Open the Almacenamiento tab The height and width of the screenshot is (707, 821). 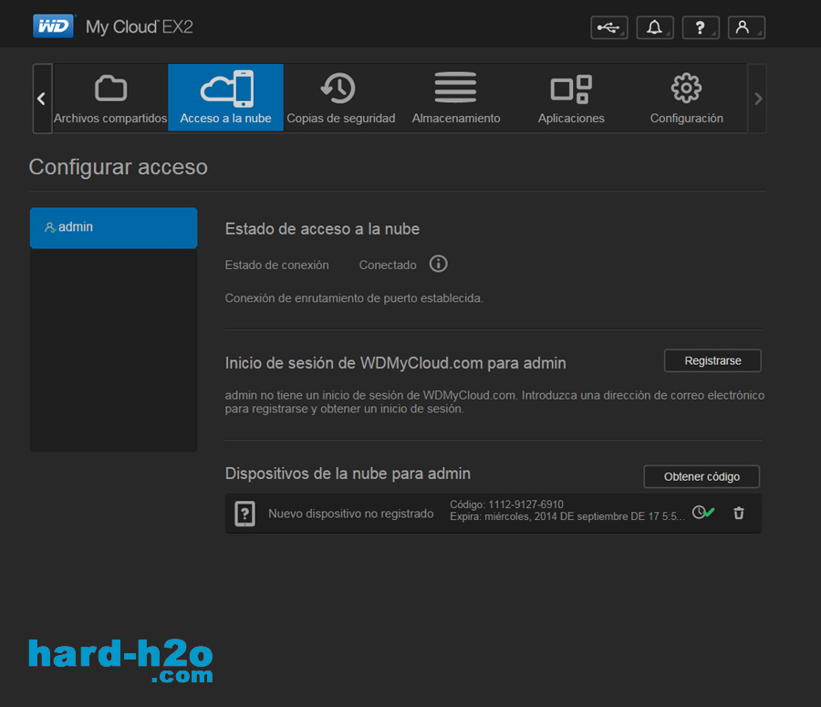pyautogui.click(x=456, y=98)
